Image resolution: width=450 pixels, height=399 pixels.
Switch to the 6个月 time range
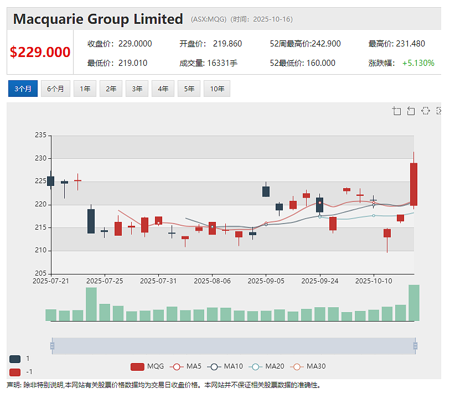[x=55, y=89]
